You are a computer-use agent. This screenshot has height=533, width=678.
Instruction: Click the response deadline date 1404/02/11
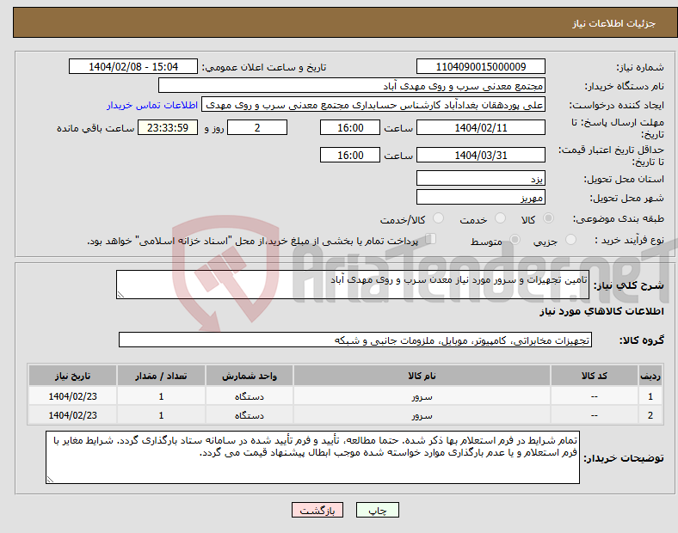[x=480, y=127]
